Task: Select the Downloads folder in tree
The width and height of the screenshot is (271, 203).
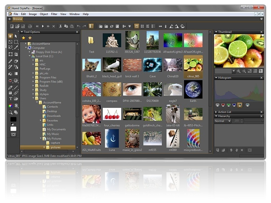Action: point(53,116)
